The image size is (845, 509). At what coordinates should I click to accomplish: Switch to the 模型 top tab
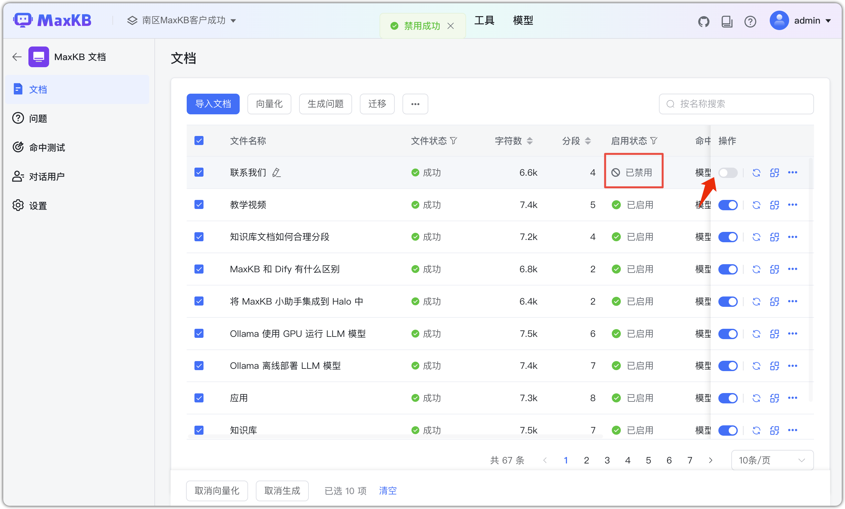523,21
